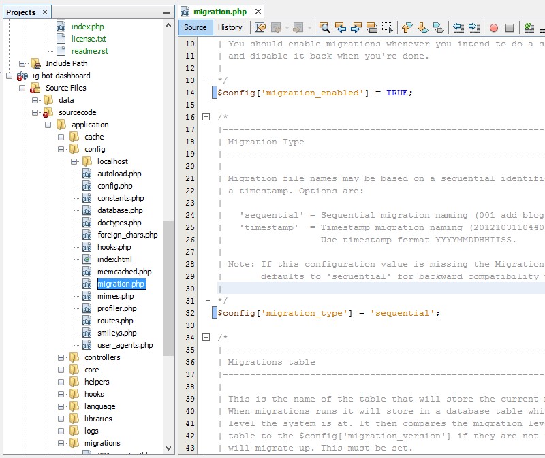Switch to the History view tab
Image resolution: width=545 pixels, height=458 pixels.
click(230, 27)
